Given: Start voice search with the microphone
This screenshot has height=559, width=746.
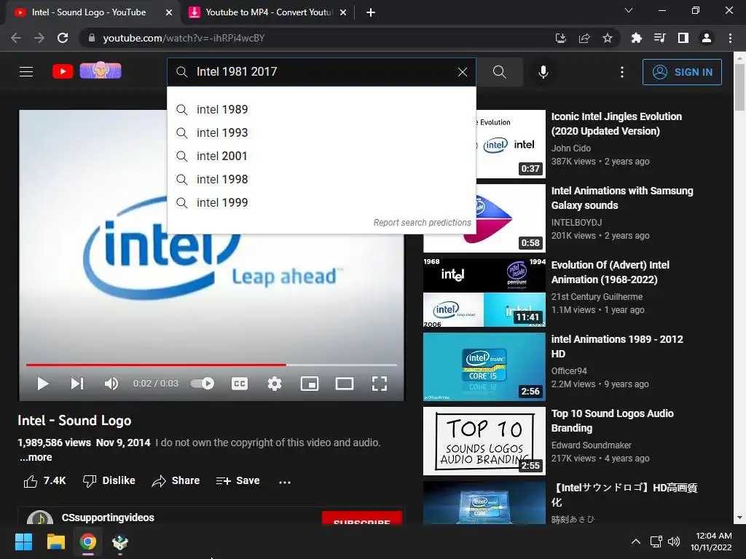Looking at the screenshot, I should pos(543,72).
